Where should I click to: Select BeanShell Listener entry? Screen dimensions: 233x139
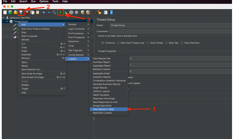pyautogui.click(x=109, y=113)
